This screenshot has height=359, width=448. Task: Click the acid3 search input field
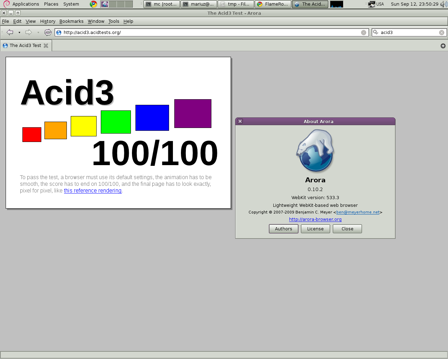[409, 32]
